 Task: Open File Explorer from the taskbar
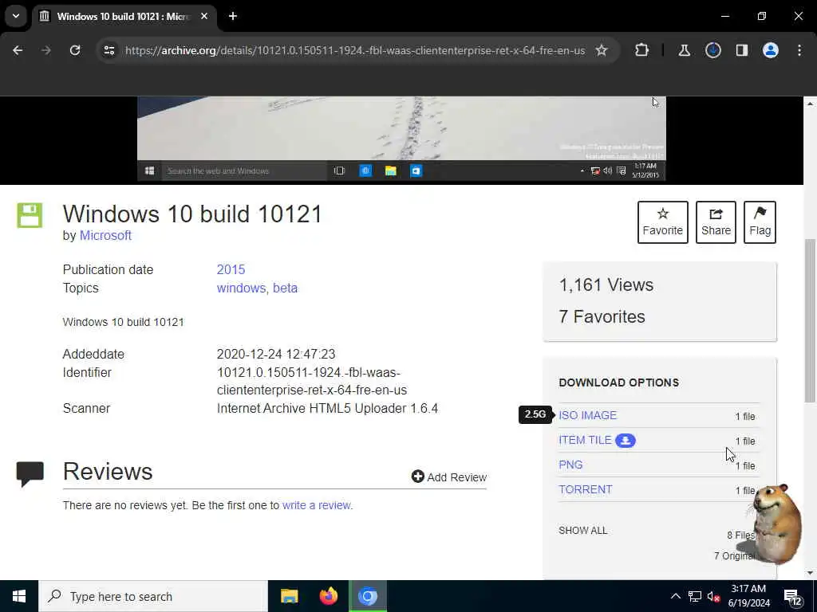[x=289, y=596]
